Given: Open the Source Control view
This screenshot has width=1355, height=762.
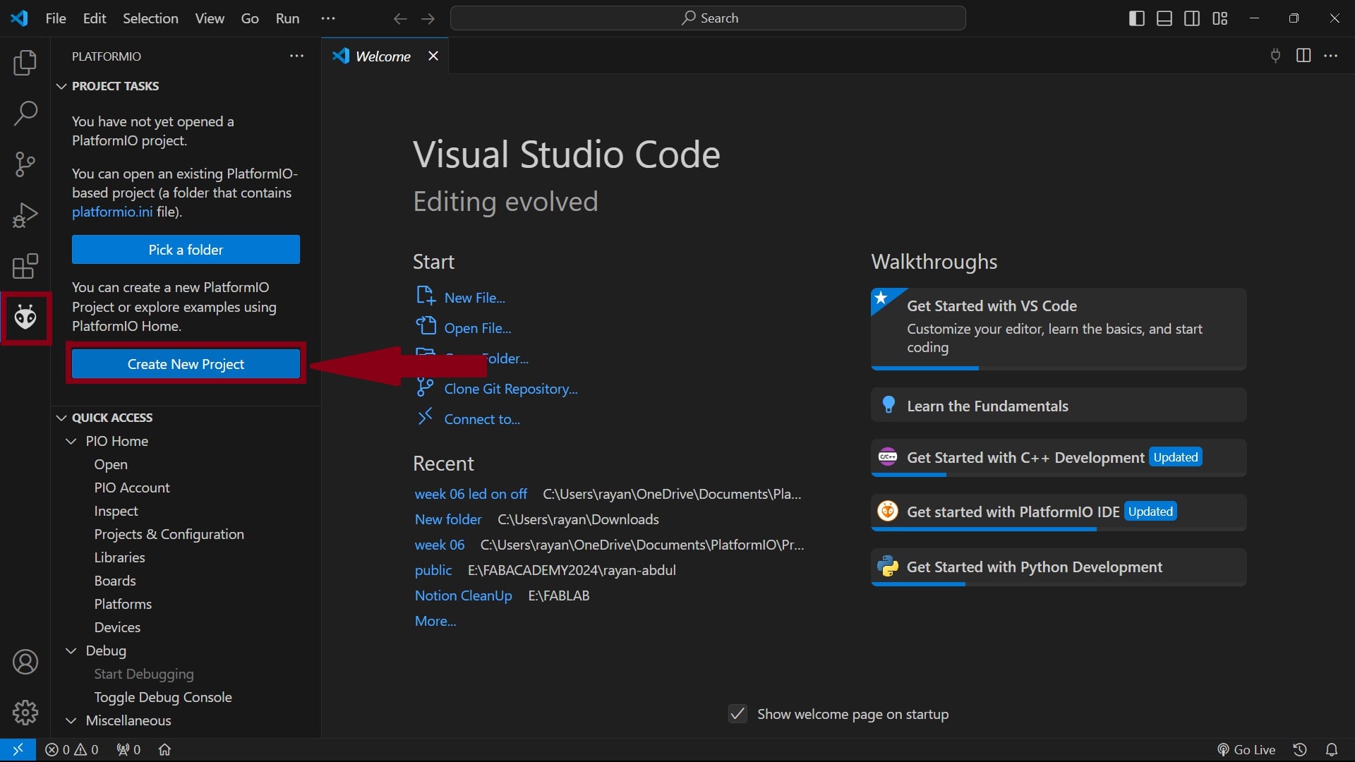Looking at the screenshot, I should 25,164.
